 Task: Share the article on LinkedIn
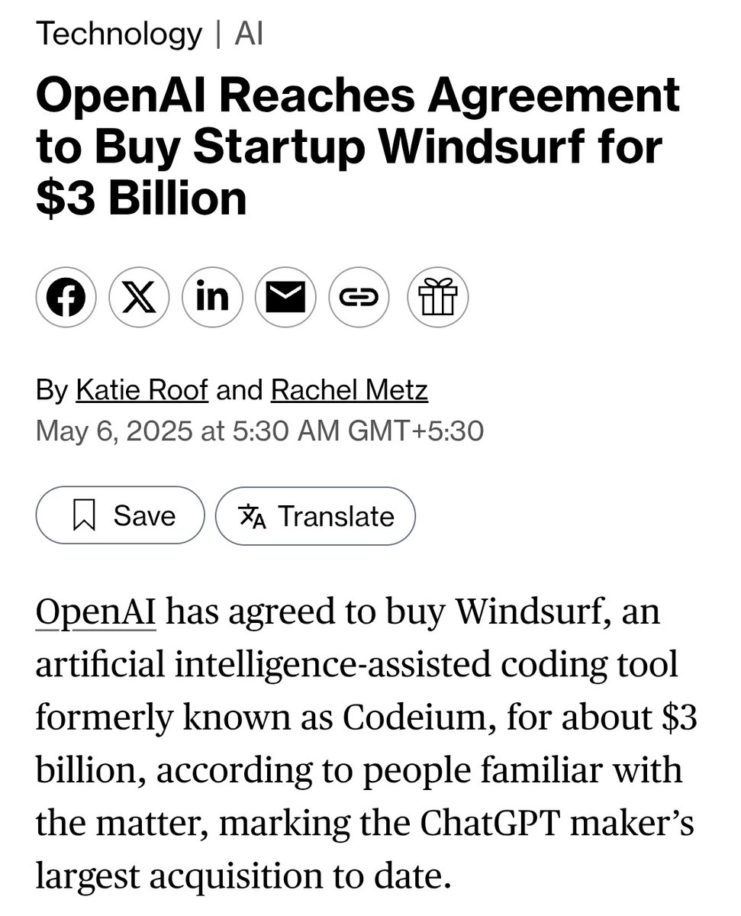coord(212,297)
